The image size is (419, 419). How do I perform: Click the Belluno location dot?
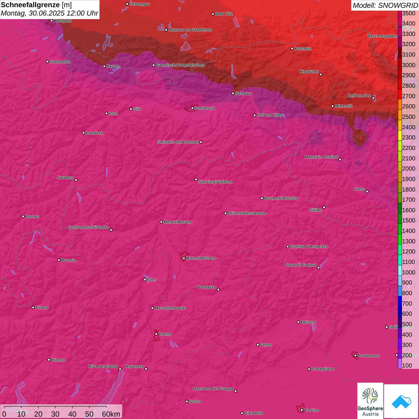(298, 322)
